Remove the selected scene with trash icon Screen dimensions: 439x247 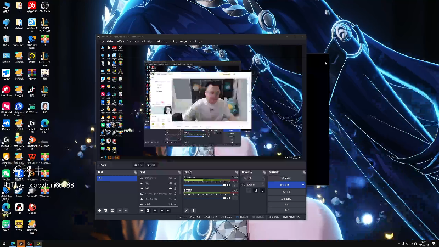click(x=106, y=210)
